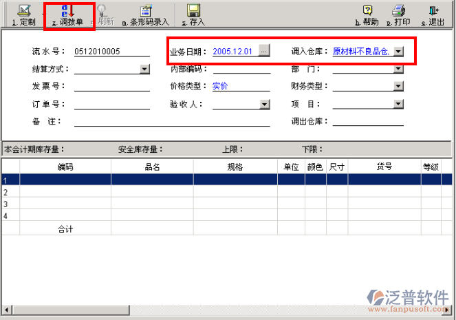Expand the 调入仓库 warehouse dropdown
The width and height of the screenshot is (456, 320).
[398, 52]
